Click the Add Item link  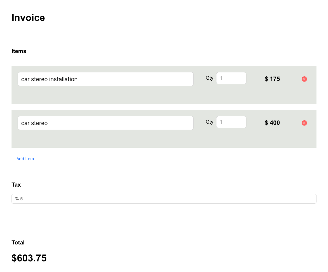(x=25, y=159)
